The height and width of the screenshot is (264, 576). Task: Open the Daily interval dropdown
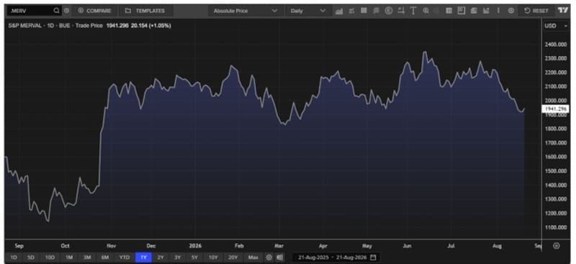(308, 11)
